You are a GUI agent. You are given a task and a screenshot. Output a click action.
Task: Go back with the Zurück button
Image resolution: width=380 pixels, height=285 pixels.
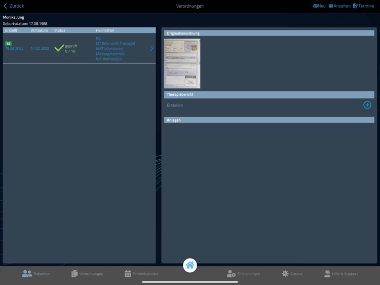[14, 6]
